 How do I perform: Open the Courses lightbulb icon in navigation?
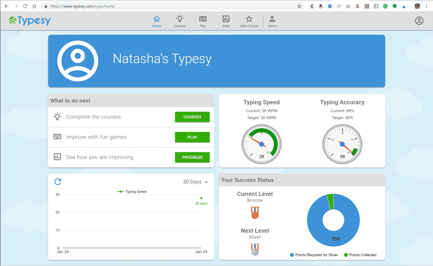click(x=180, y=19)
